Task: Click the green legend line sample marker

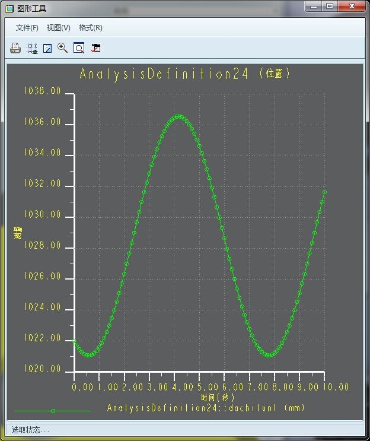Action: 53,411
